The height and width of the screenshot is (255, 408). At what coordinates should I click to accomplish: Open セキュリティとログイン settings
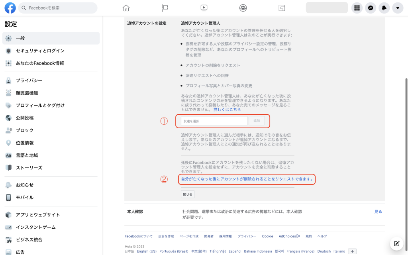51,51
